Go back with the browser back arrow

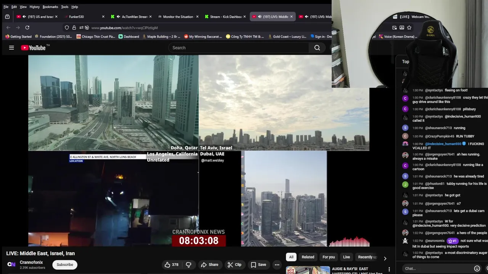point(8,27)
